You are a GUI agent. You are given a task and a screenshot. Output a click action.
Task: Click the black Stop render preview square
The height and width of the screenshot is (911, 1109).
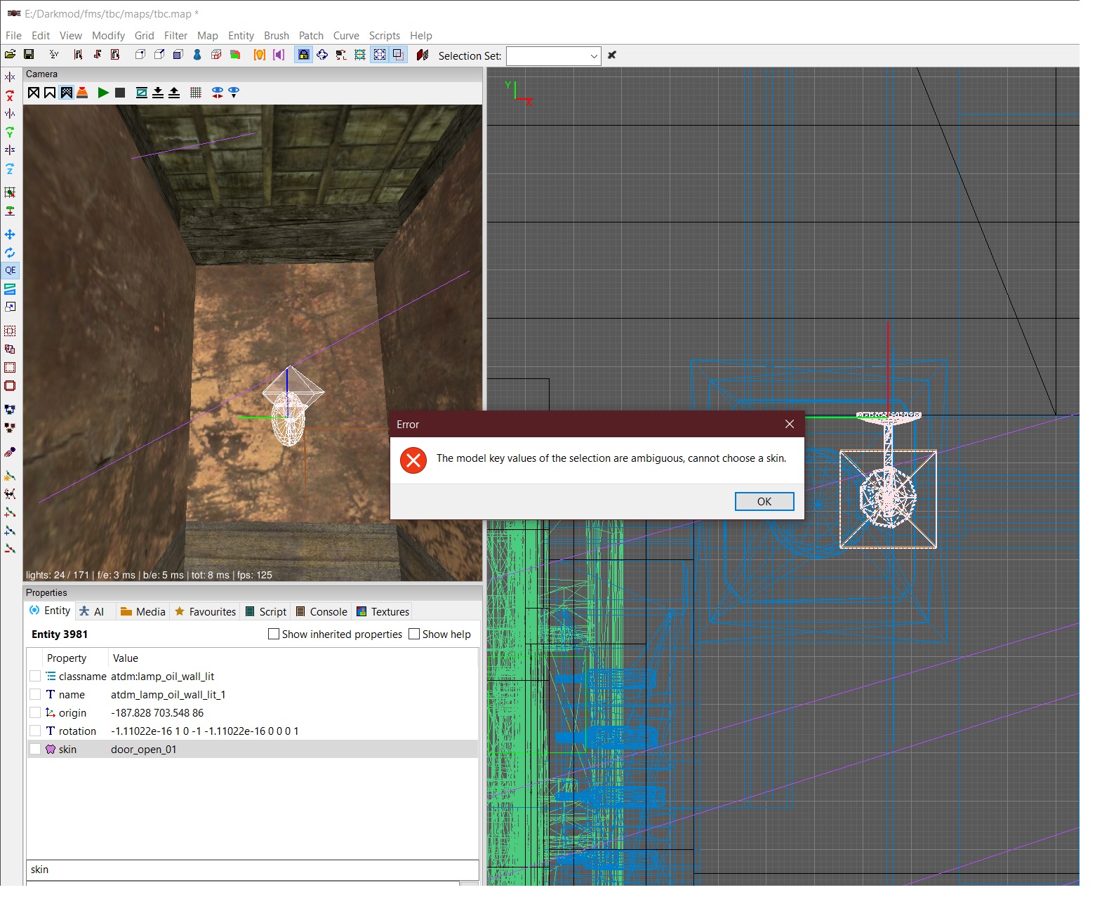click(x=120, y=93)
